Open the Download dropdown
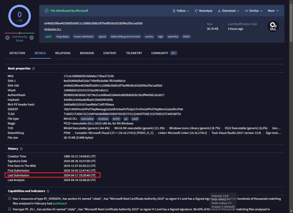Image resolution: width=293 pixels, height=213 pixels. click(228, 11)
